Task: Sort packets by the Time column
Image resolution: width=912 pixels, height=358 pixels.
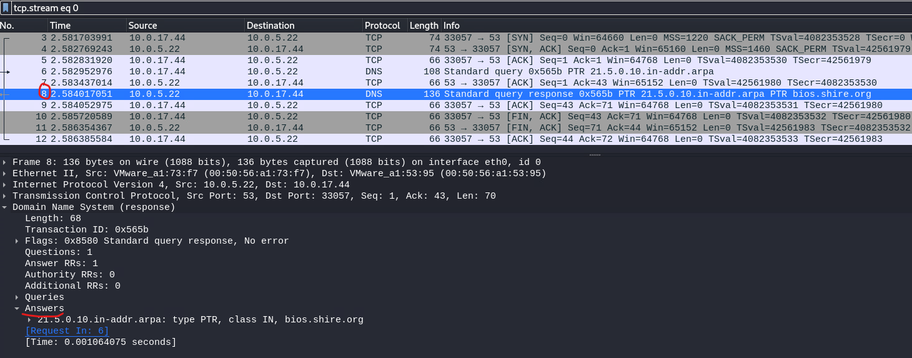Action: pos(86,26)
